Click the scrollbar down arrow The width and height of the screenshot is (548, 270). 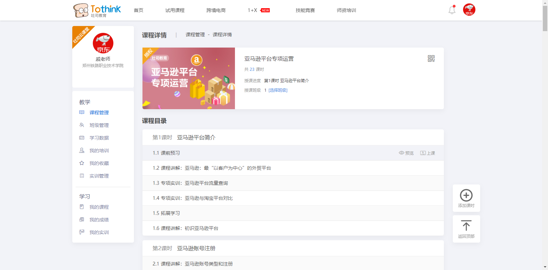[545, 267]
